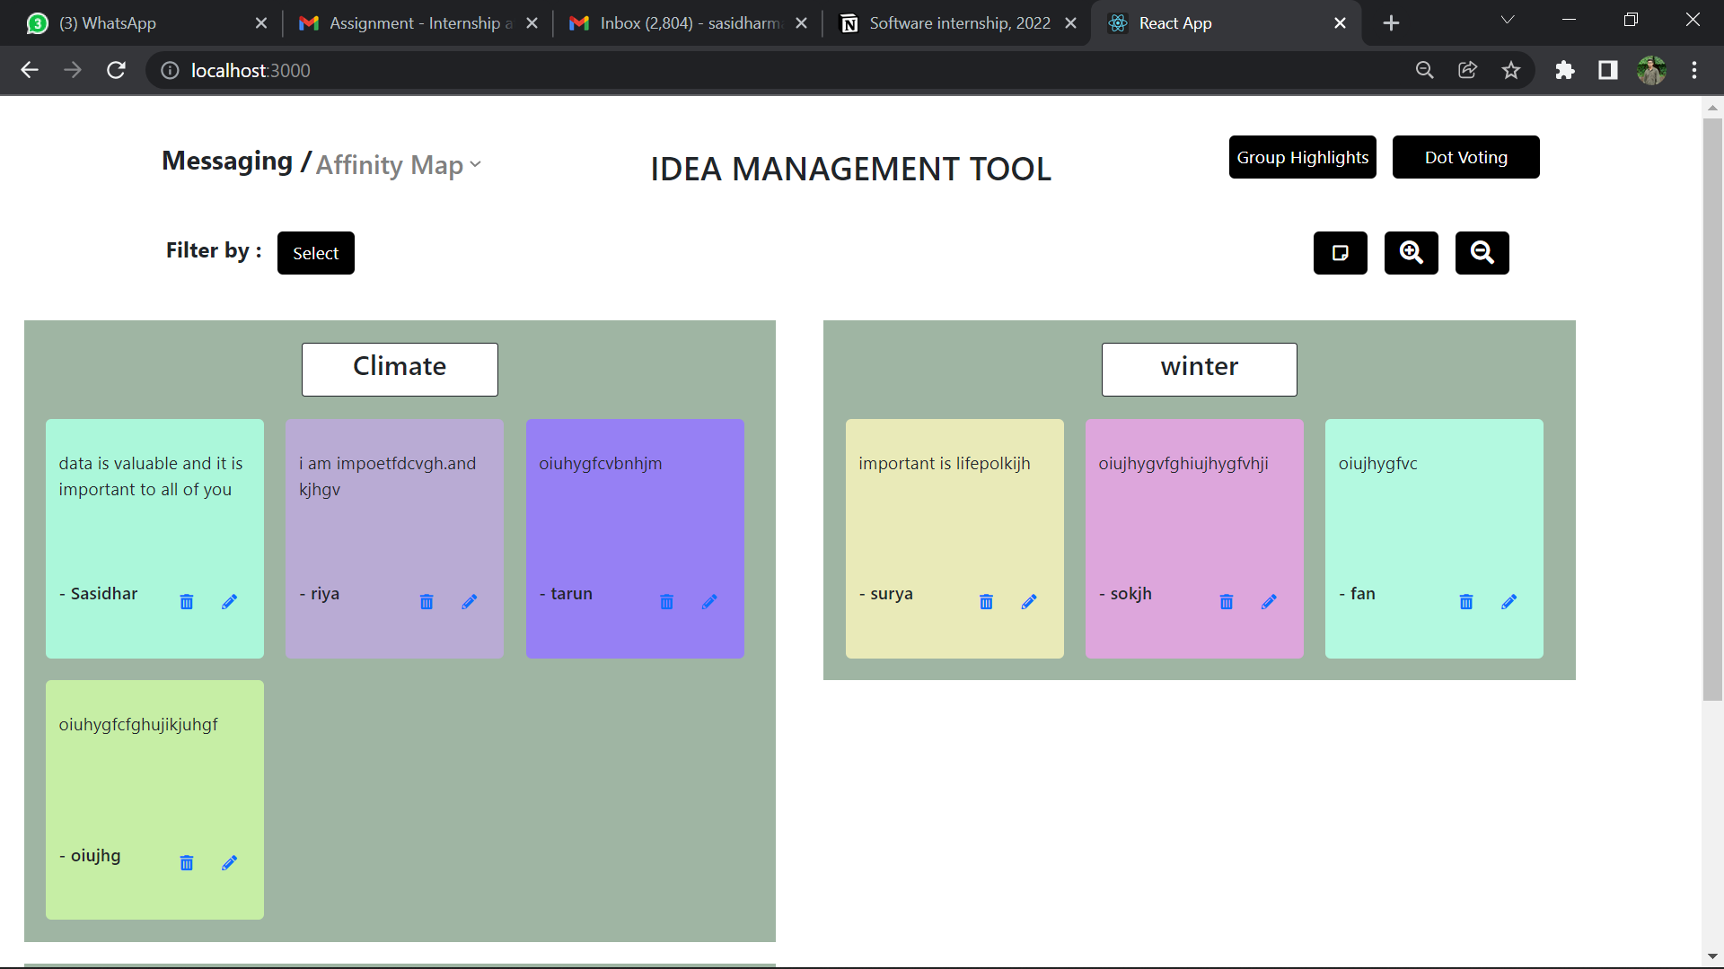Viewport: 1724px width, 969px height.
Task: Delete the oiujhg note
Action: (x=187, y=863)
